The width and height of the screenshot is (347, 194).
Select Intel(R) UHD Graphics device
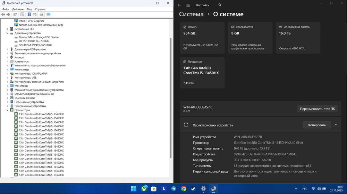(x=31, y=21)
